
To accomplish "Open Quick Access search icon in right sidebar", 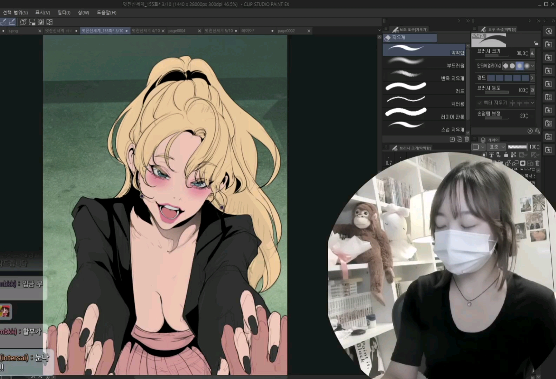I will 549,32.
